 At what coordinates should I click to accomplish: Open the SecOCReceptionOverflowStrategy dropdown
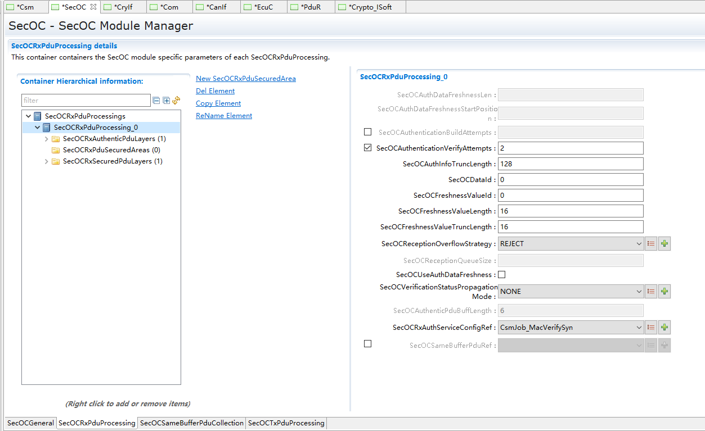pos(571,244)
